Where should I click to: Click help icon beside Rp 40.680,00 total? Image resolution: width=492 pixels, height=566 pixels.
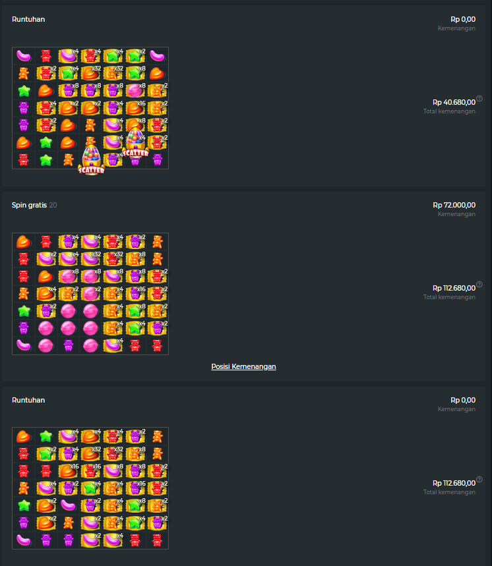[x=479, y=99]
